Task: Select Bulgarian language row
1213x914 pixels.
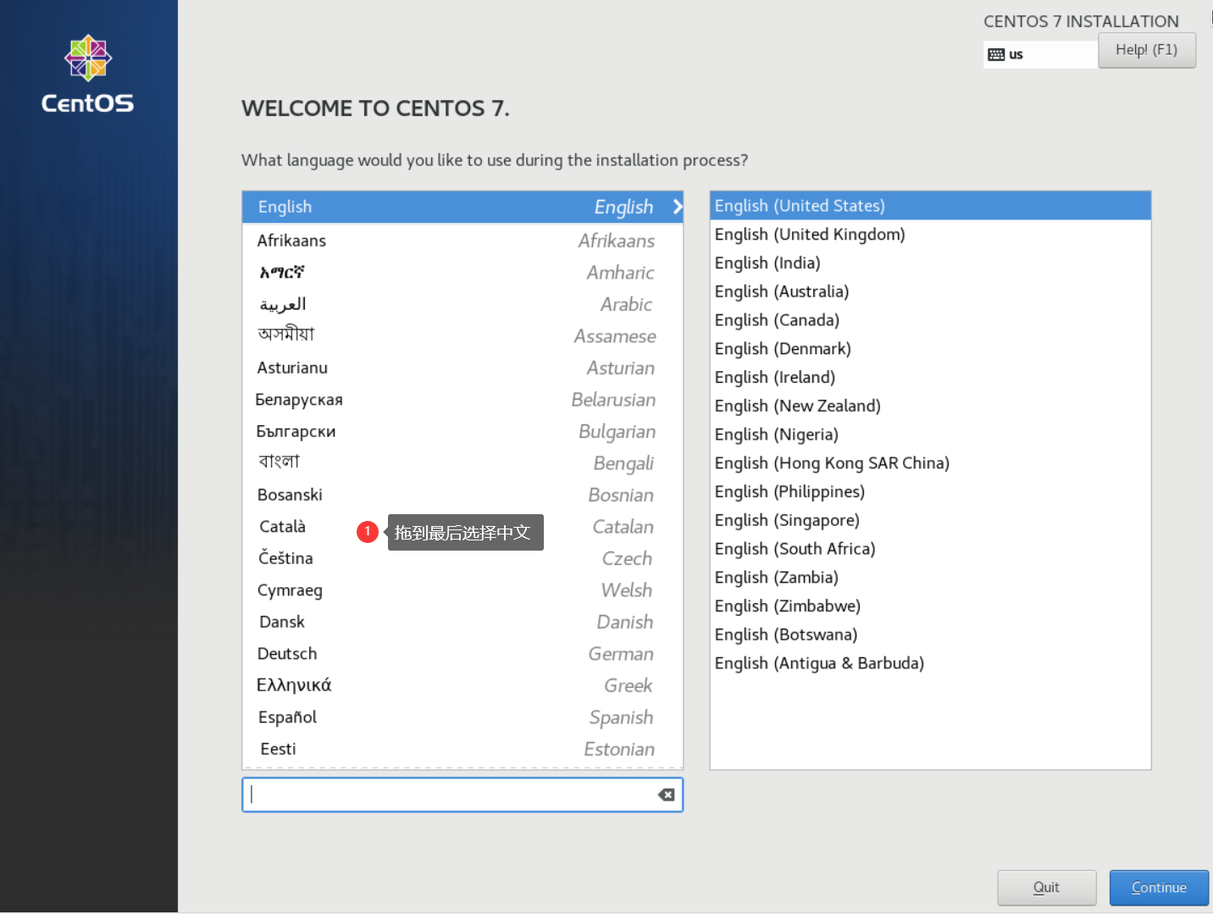Action: coord(462,431)
